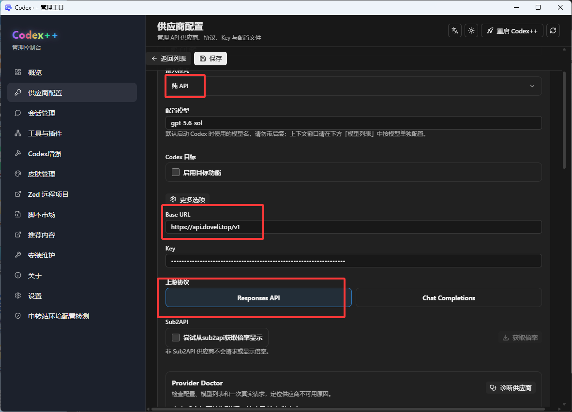Check 尝试从sub2api获取倍率显示 checkbox
Screen dimensions: 572x412
pyautogui.click(x=176, y=338)
